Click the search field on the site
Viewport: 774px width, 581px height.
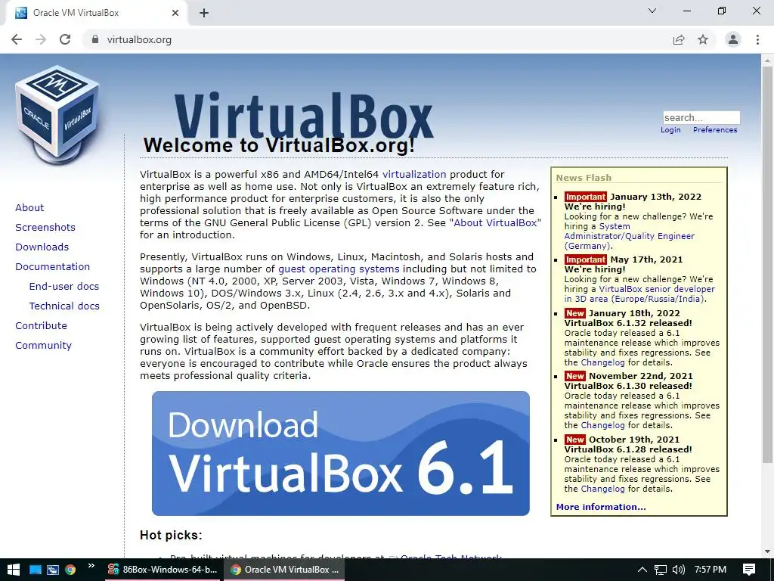[x=701, y=117]
